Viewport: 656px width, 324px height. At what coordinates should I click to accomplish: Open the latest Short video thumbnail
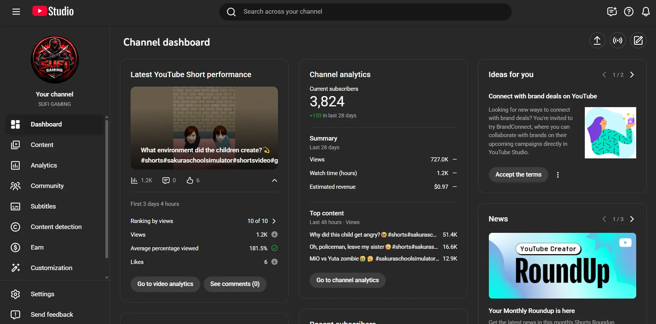point(204,128)
